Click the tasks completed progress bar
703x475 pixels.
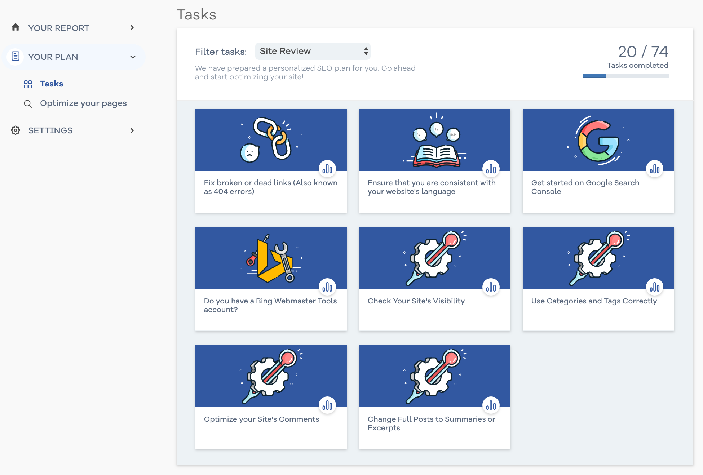coord(625,76)
